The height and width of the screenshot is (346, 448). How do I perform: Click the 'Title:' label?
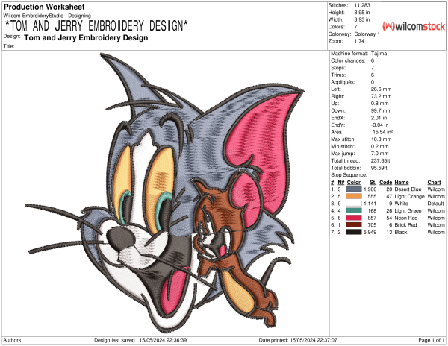9,46
